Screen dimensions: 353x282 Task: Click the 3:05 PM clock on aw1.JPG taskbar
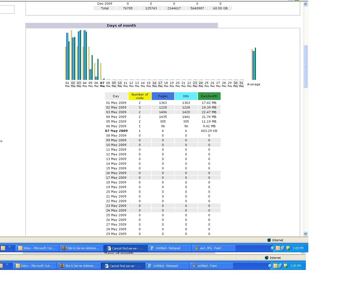[x=298, y=248]
